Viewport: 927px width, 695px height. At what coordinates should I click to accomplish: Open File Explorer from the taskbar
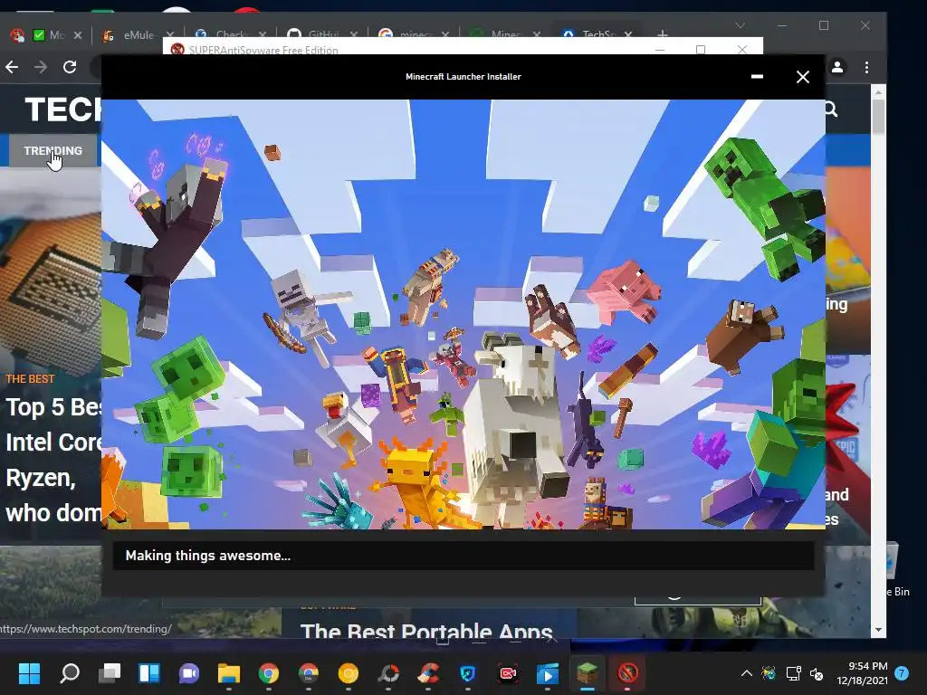click(x=229, y=673)
